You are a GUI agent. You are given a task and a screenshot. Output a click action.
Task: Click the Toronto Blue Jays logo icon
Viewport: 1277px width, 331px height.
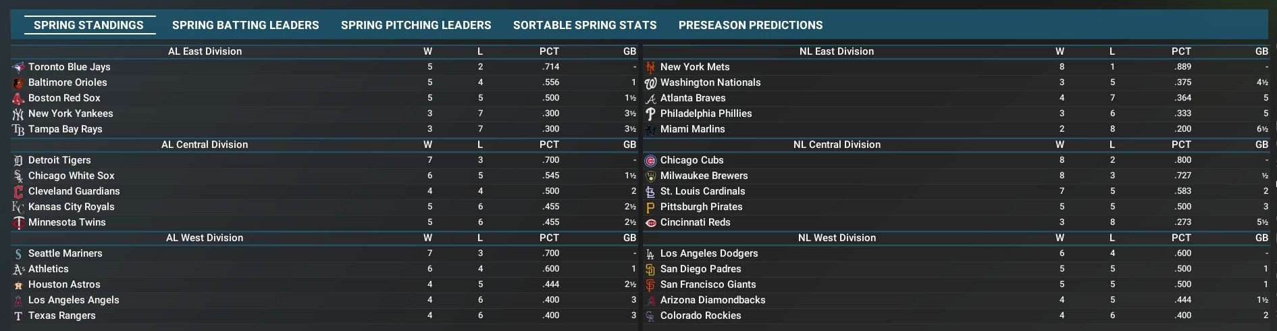(x=18, y=67)
